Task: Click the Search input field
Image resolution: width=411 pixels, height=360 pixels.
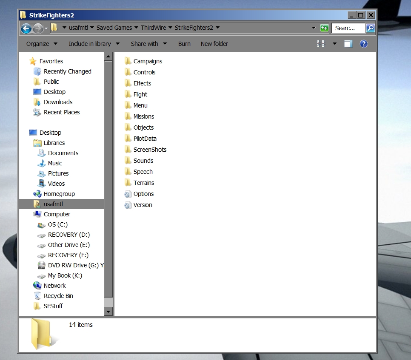Action: pos(348,28)
